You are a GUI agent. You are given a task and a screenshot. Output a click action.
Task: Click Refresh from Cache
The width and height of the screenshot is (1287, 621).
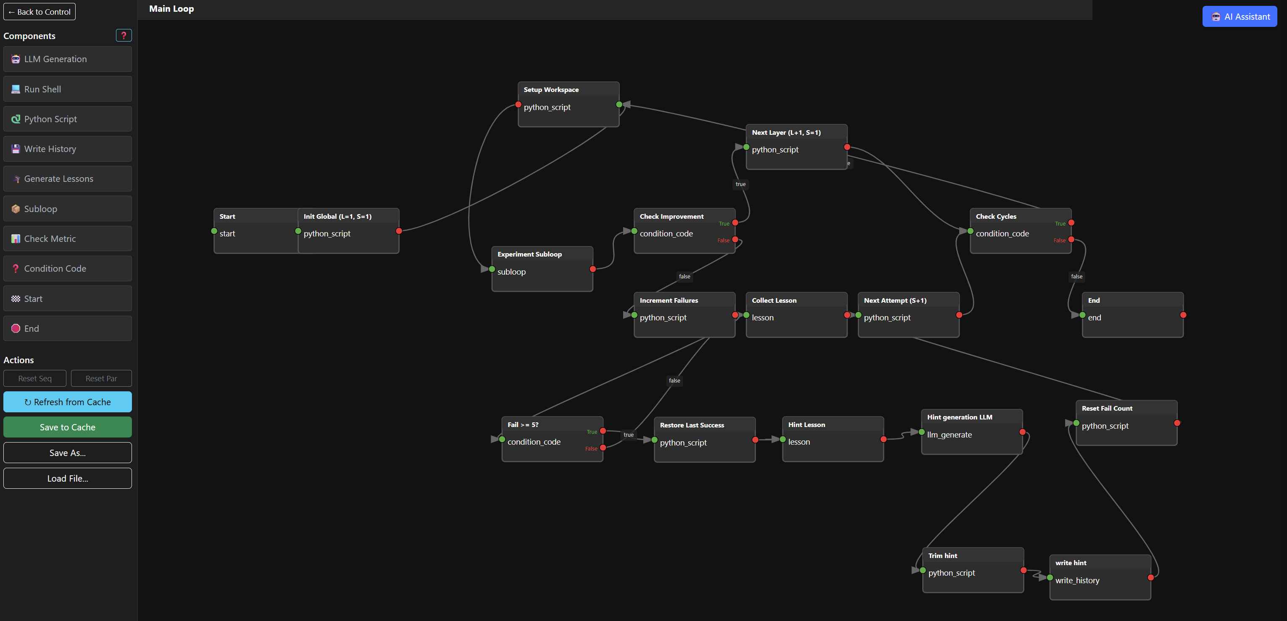point(68,402)
